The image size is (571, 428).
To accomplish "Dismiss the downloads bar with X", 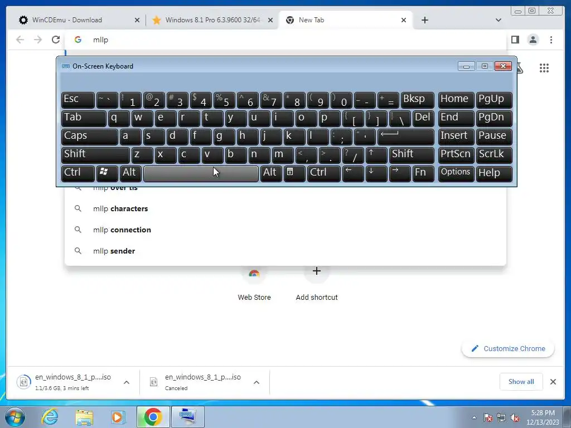I will tap(553, 382).
